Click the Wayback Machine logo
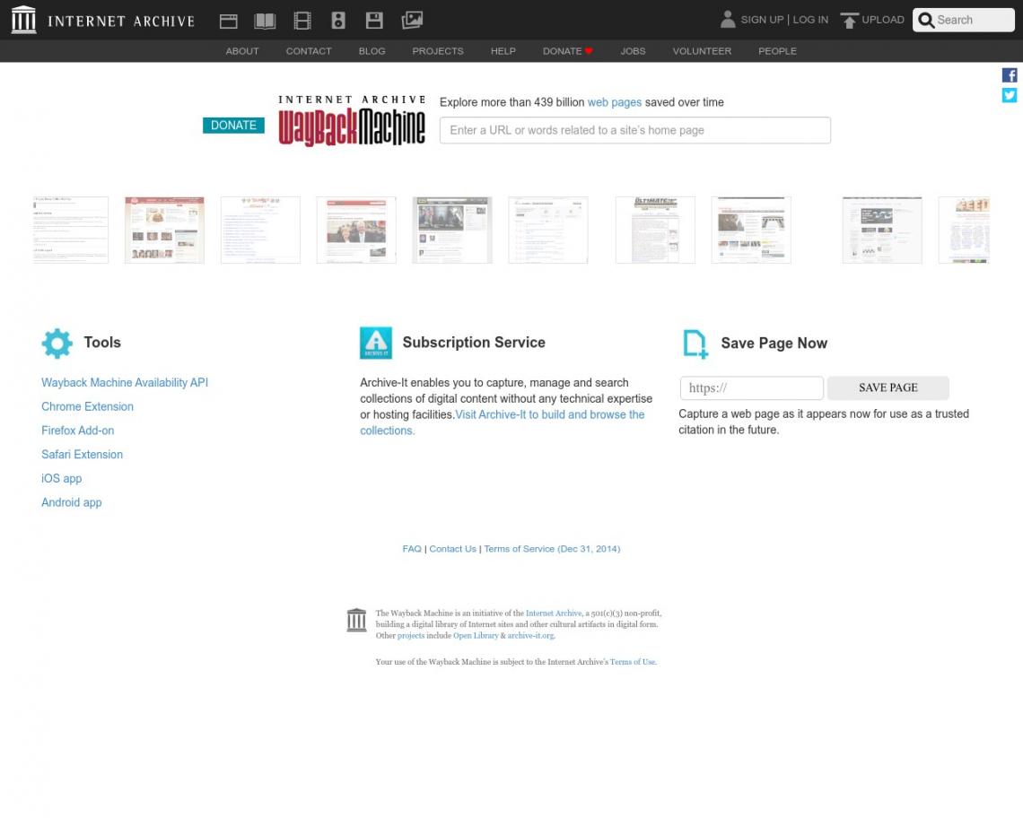 pyautogui.click(x=352, y=121)
